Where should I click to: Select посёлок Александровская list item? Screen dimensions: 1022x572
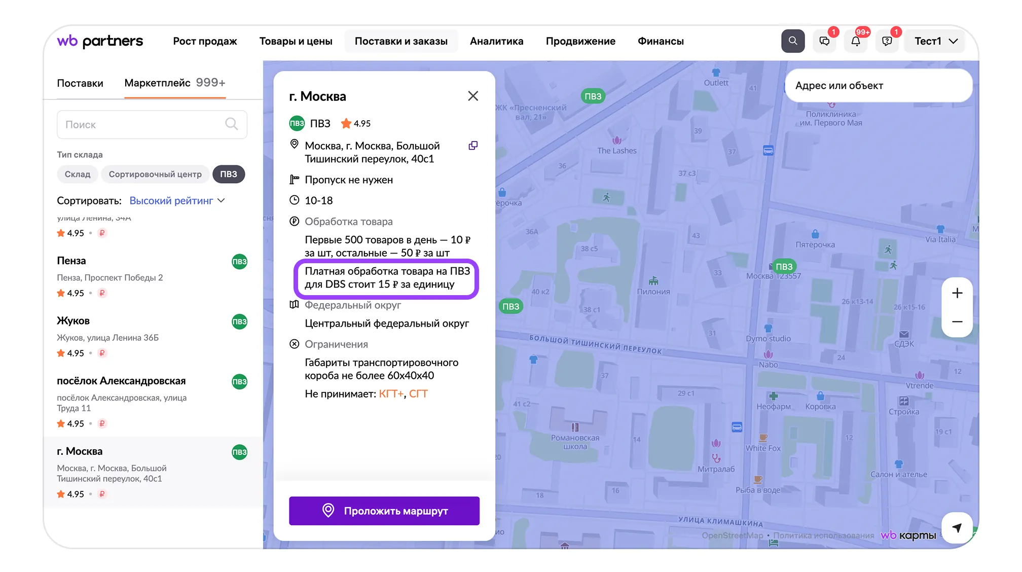coord(152,402)
